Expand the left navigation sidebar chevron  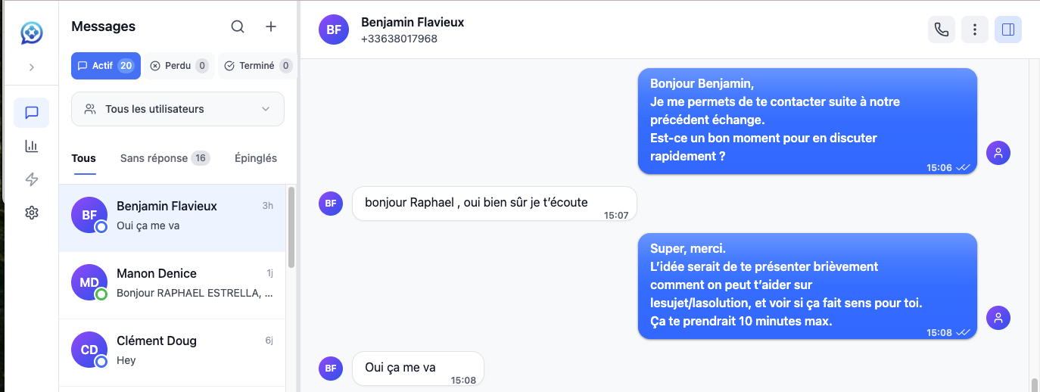tap(31, 67)
